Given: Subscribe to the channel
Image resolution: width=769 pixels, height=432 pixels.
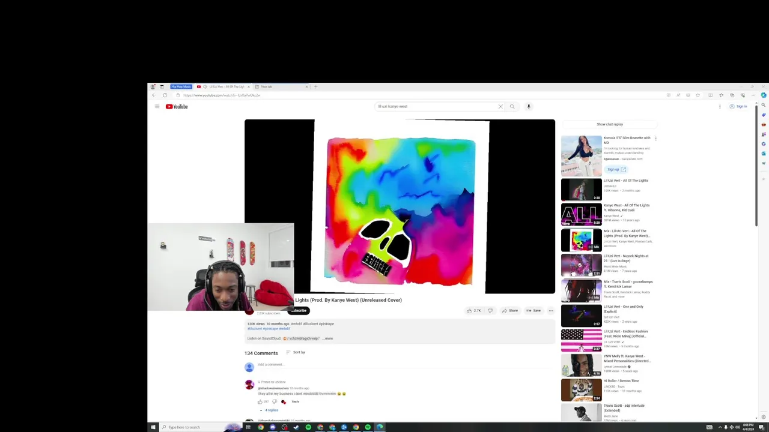Looking at the screenshot, I should coord(299,311).
